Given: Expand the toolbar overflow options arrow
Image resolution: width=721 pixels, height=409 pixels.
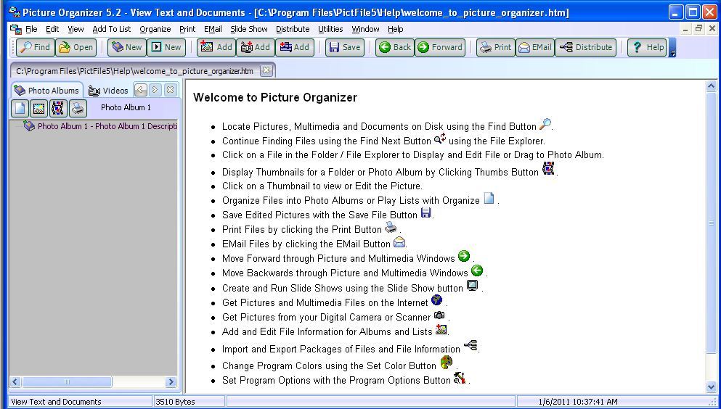Looking at the screenshot, I should tap(672, 48).
